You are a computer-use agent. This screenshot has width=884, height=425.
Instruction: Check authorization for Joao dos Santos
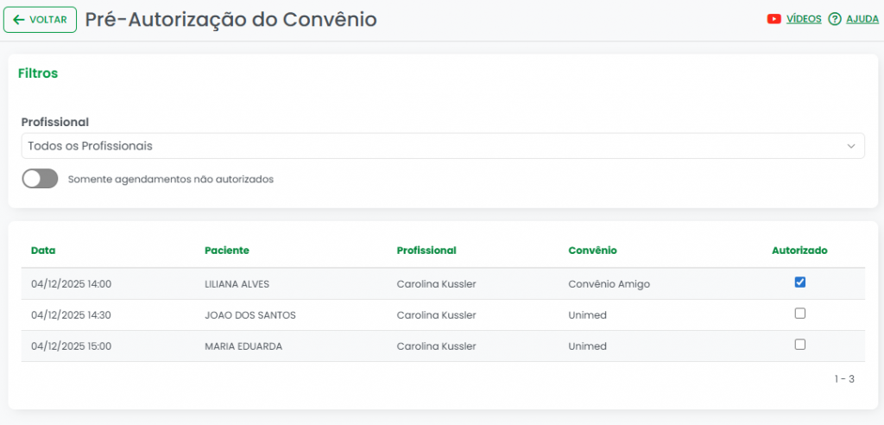[800, 314]
